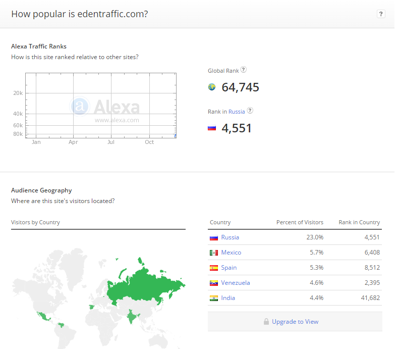Open the Venezuela country link

tap(236, 283)
